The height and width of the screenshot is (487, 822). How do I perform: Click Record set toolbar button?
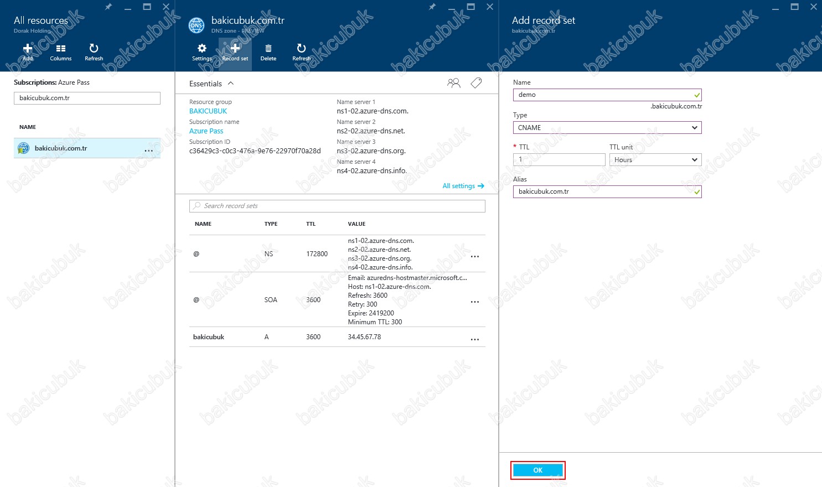[235, 54]
